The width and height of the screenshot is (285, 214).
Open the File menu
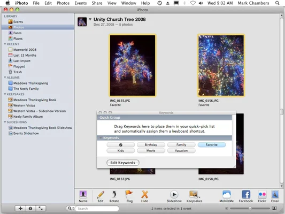click(x=36, y=3)
